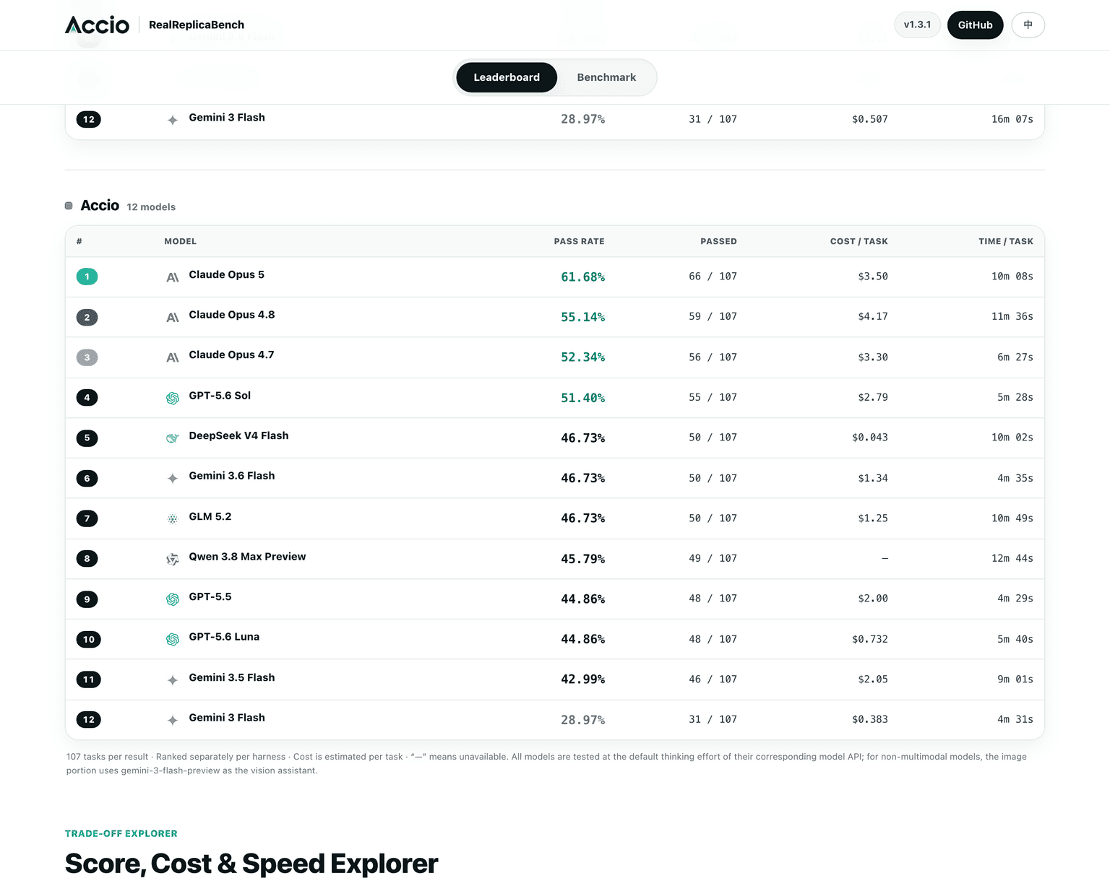1110x886 pixels.
Task: Select the GPT-5.6 Luna model name
Action: click(224, 637)
